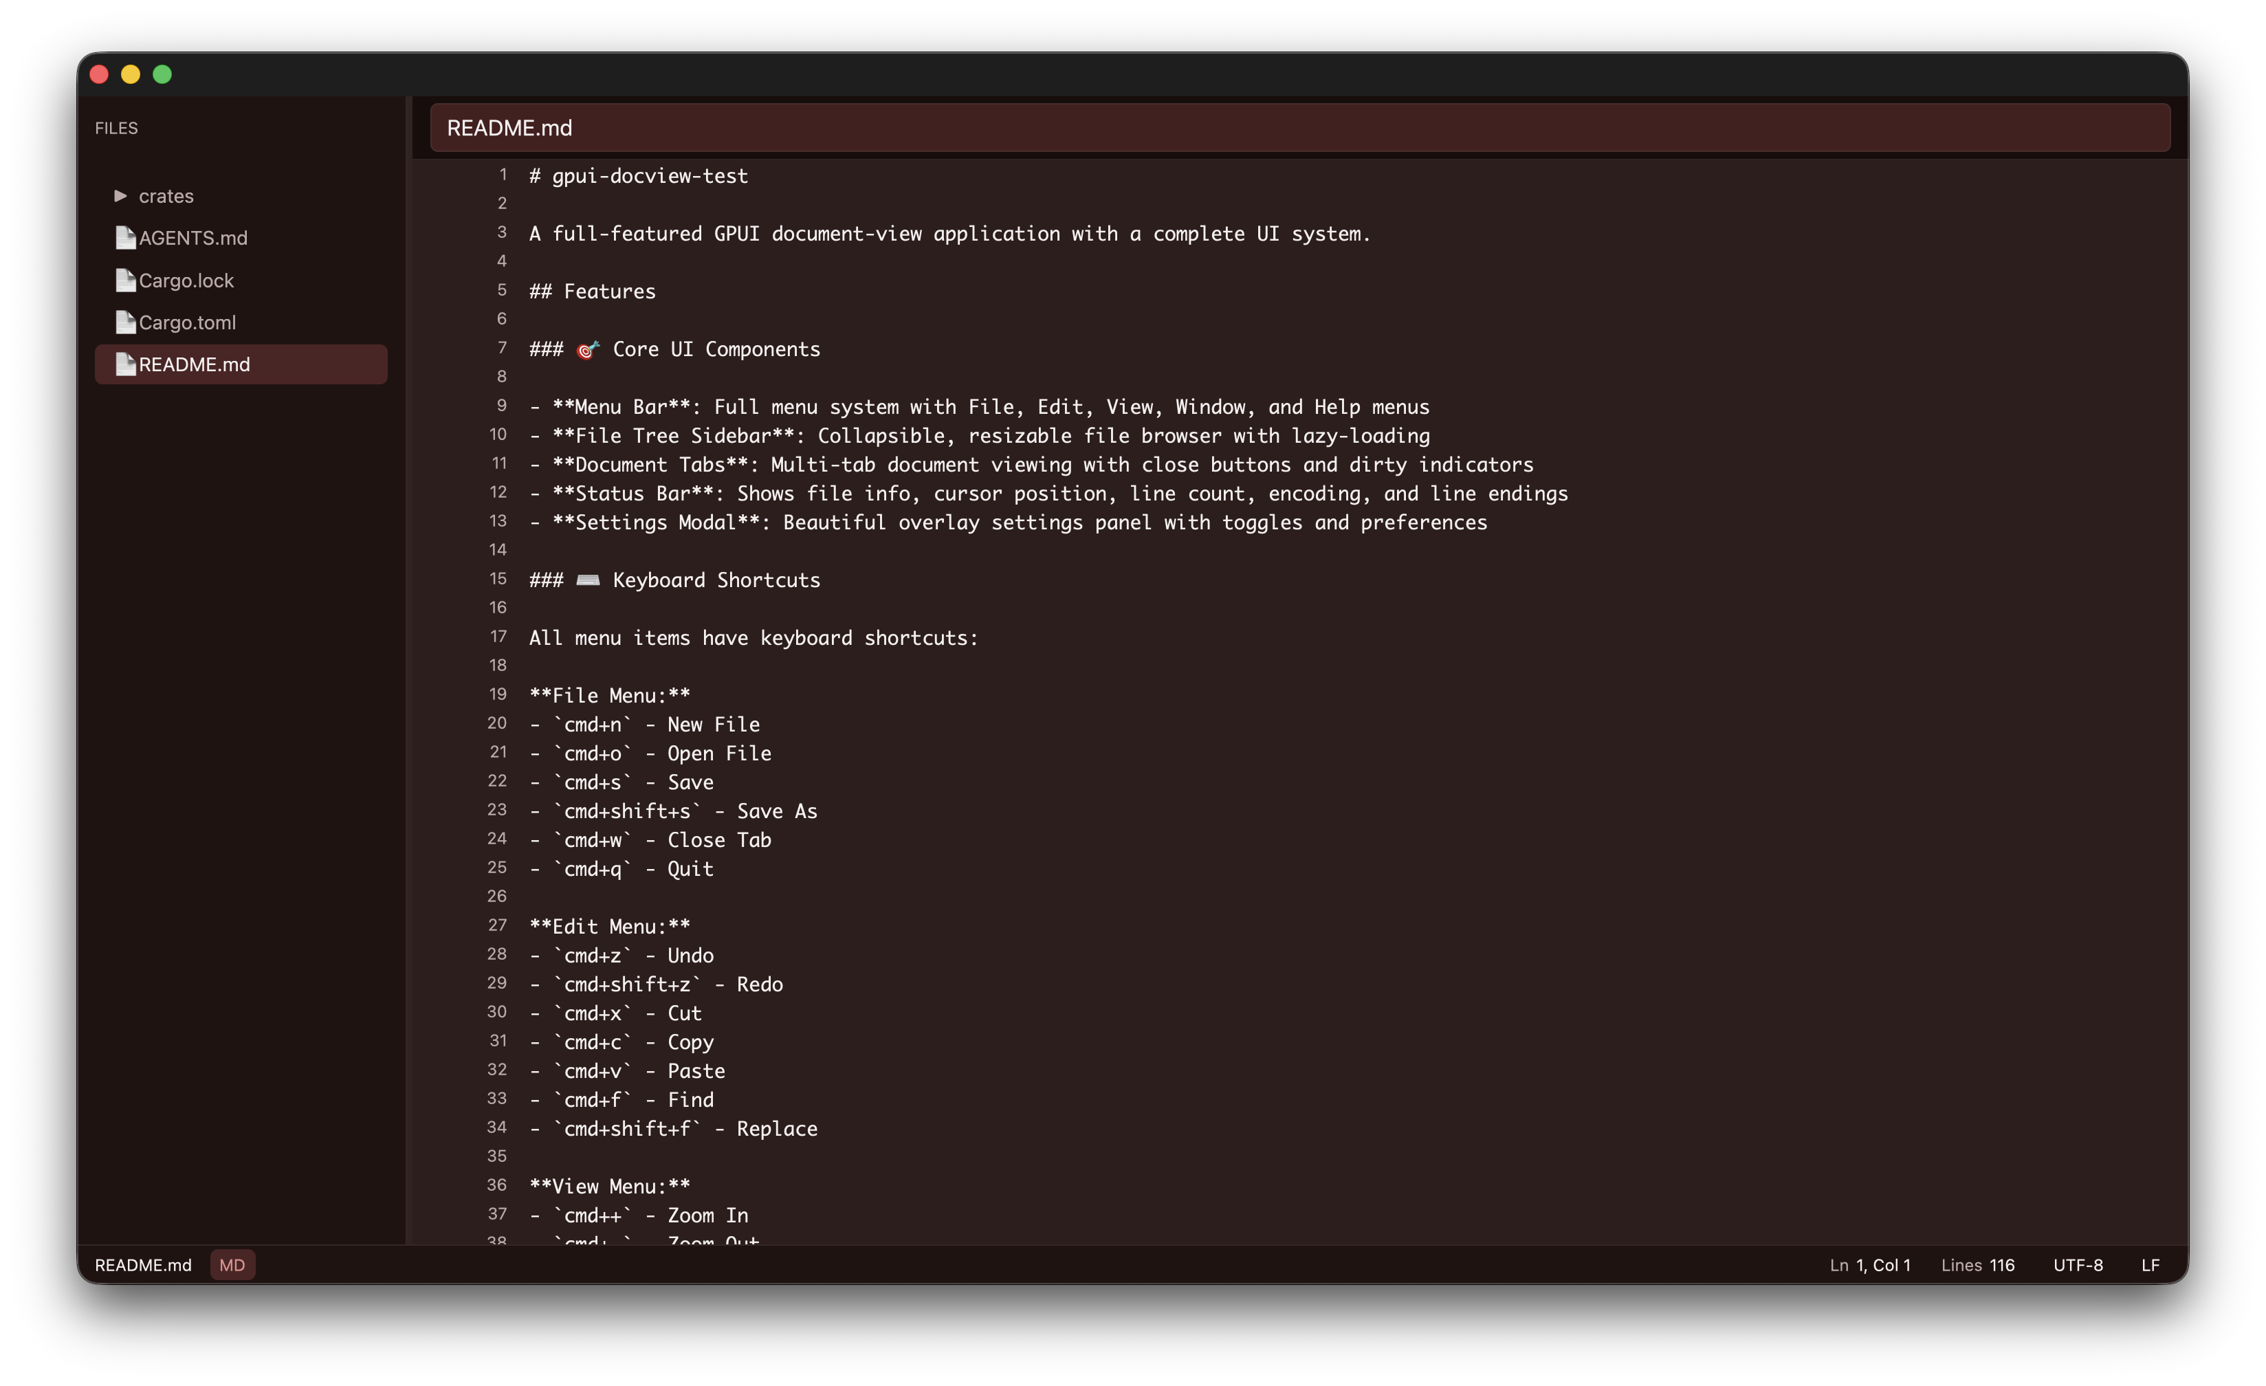This screenshot has height=1386, width=2266.
Task: Open the crates disclosure triangle
Action: [120, 195]
